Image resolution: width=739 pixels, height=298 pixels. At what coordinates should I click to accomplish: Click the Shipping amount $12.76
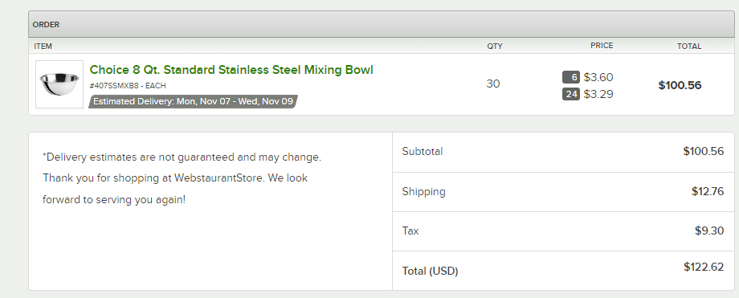point(708,191)
